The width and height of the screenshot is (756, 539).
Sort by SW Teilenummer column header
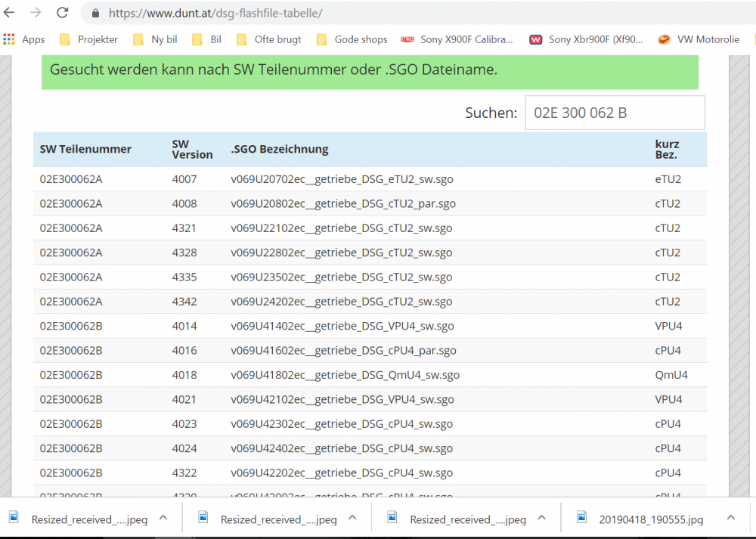click(85, 150)
